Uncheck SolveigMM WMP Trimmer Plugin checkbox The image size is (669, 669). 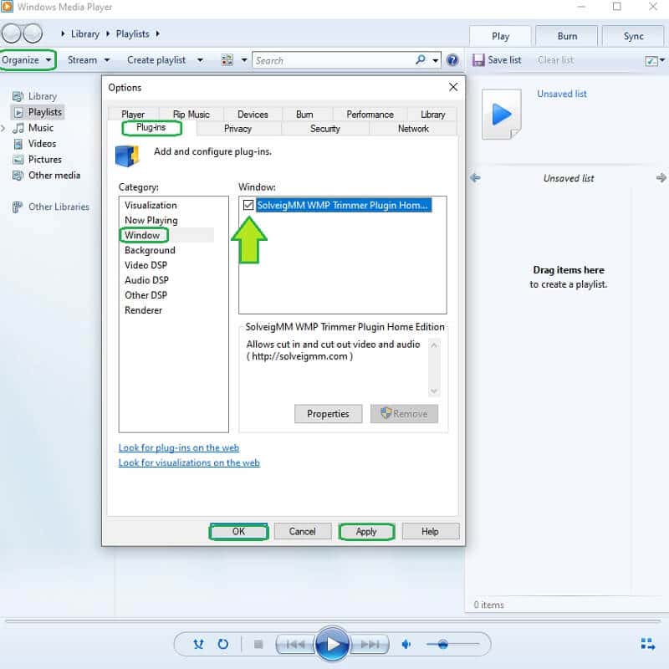248,205
